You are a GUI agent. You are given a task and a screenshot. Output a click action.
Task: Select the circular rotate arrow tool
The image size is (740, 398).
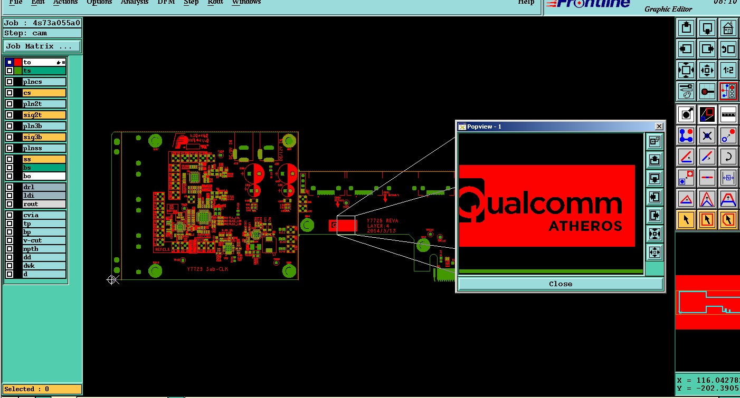click(x=728, y=157)
